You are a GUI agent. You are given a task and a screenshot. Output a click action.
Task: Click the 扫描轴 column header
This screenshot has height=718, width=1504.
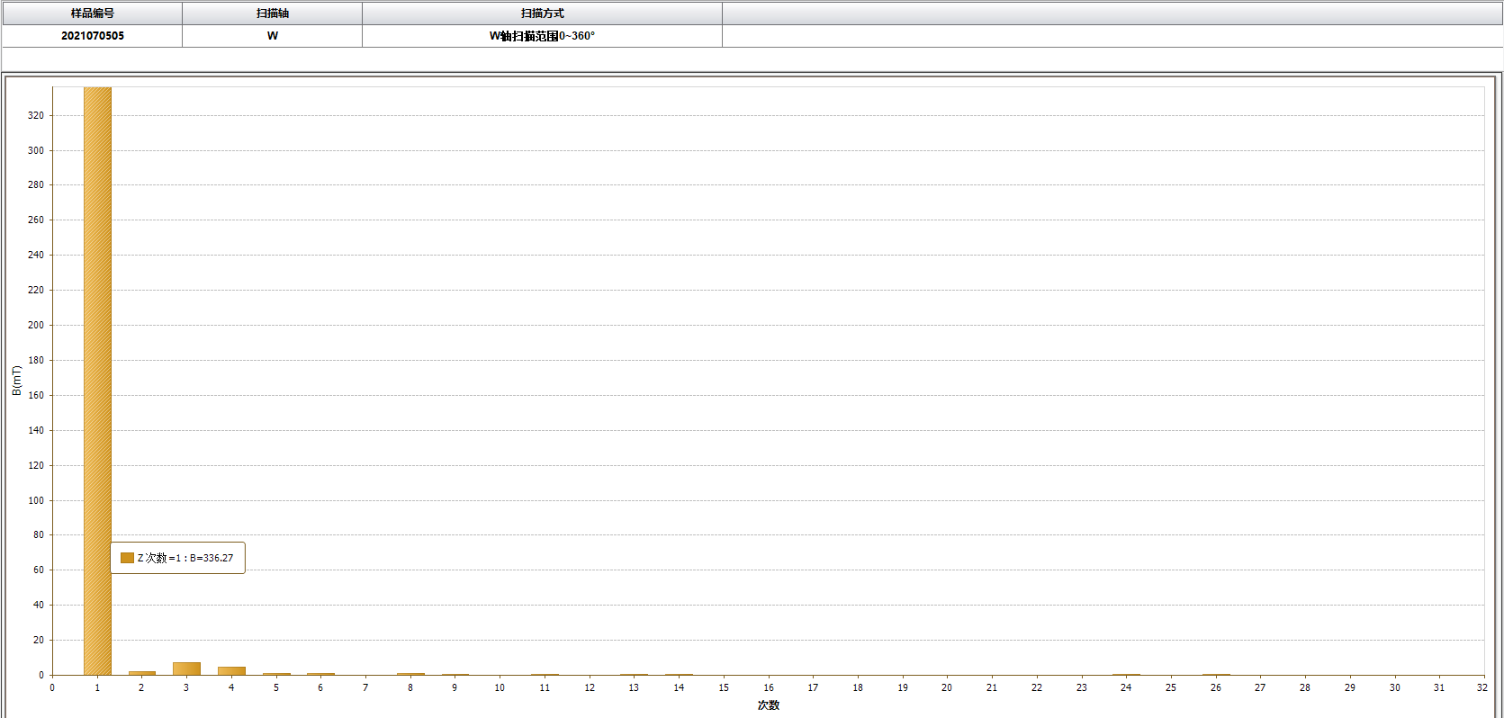(x=272, y=13)
